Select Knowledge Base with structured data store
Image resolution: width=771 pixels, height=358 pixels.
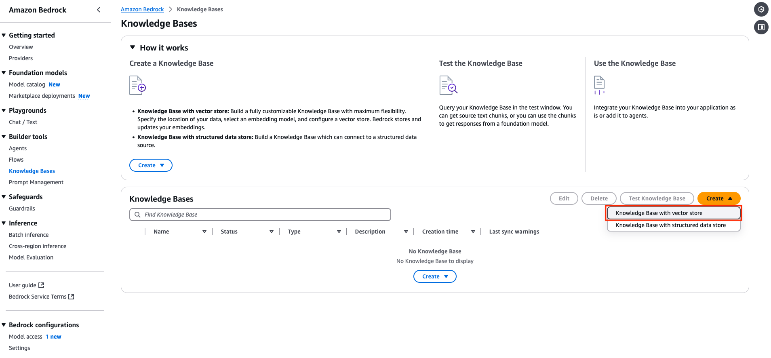[674, 225]
